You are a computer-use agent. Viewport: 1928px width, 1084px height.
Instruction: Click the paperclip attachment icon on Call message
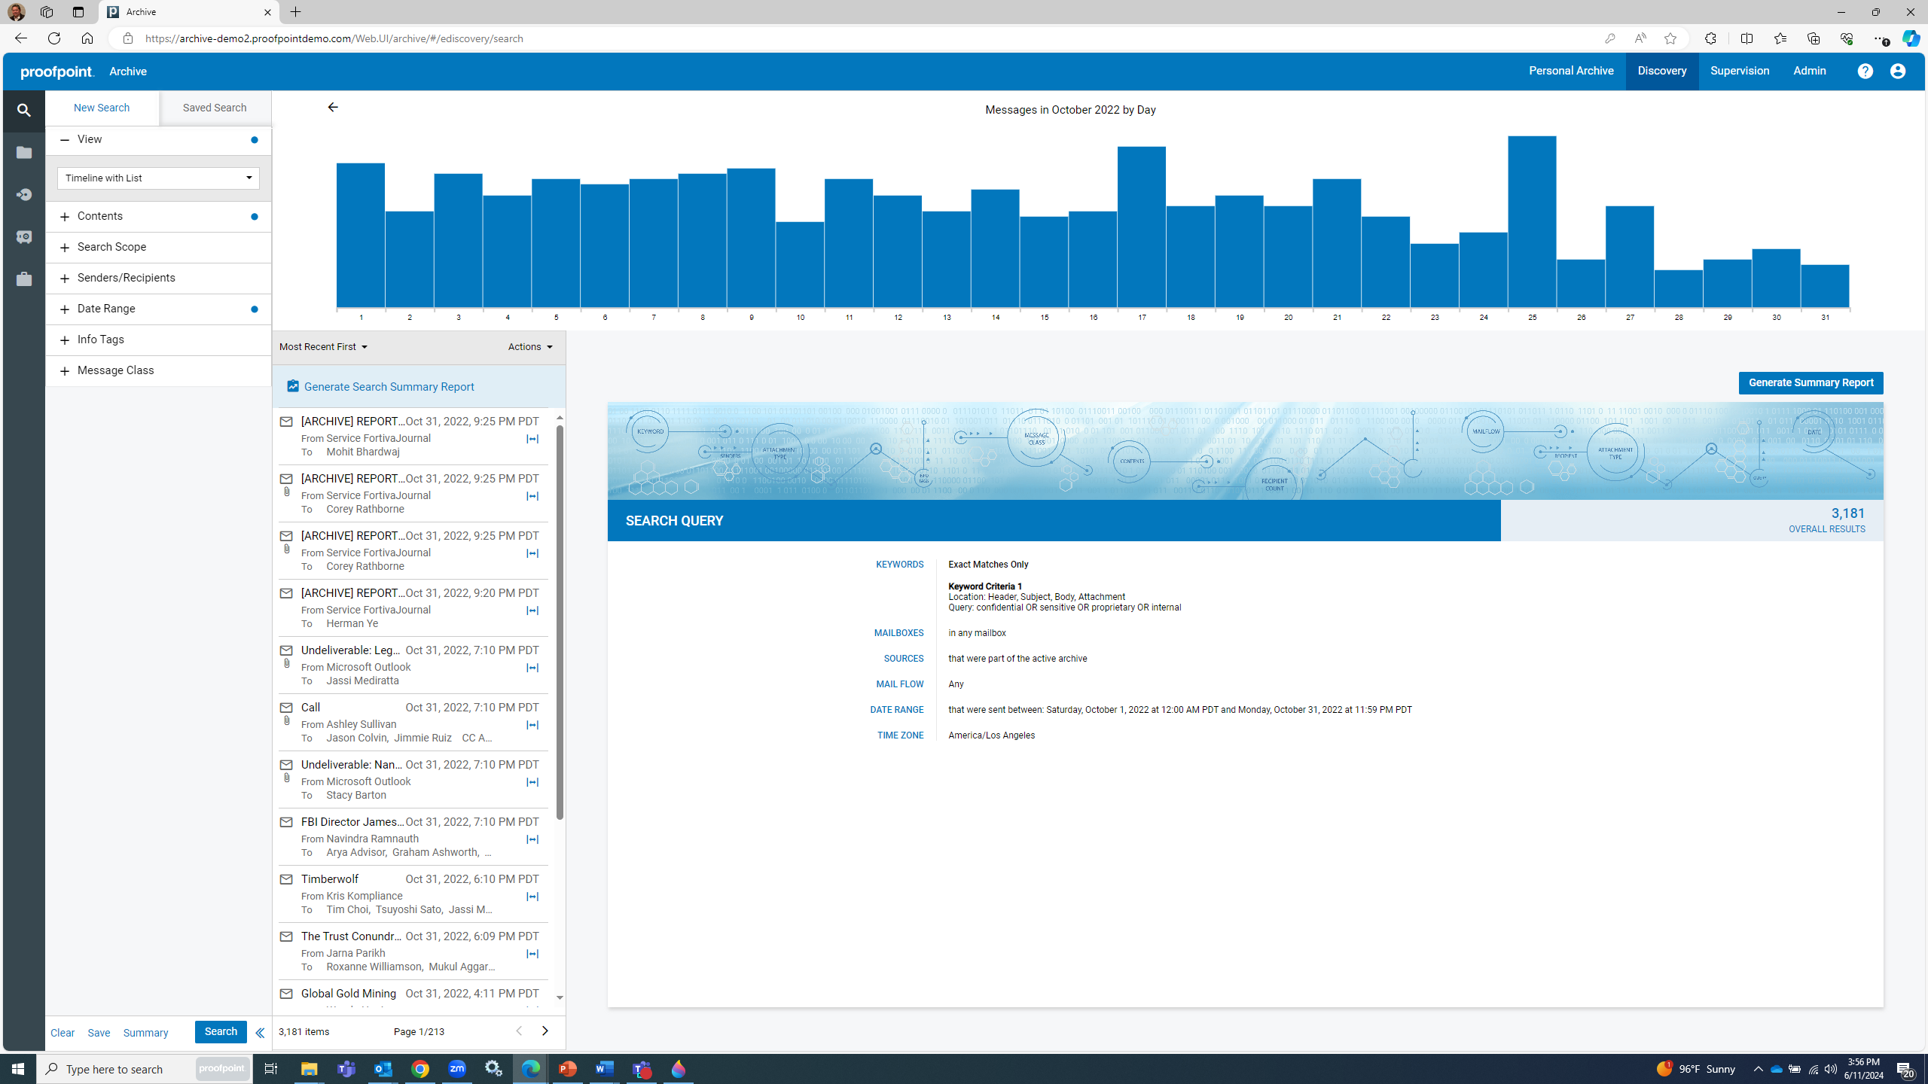[x=287, y=720]
